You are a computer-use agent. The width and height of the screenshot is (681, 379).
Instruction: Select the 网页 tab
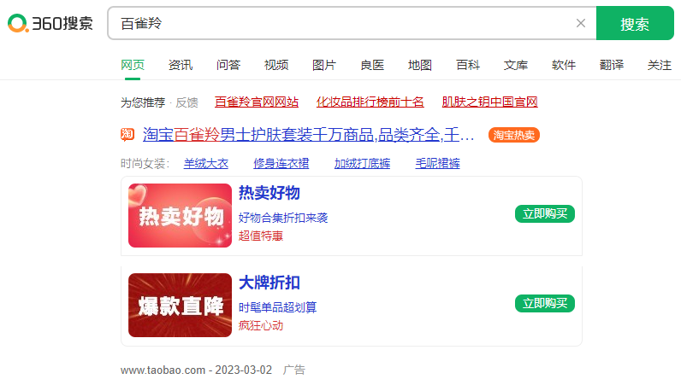(133, 66)
